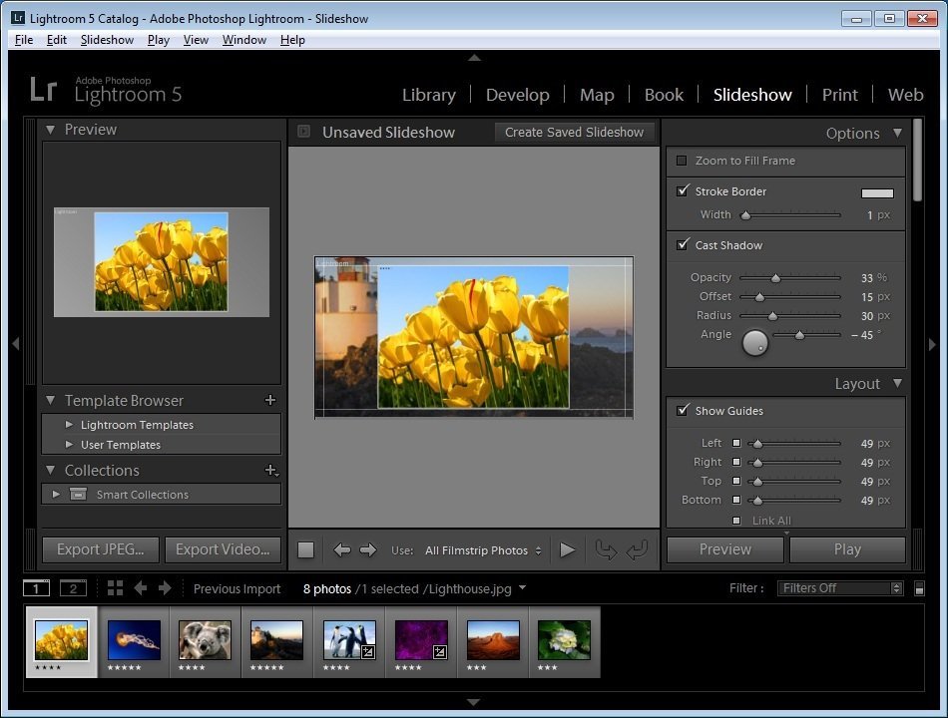Viewport: 948px width, 718px height.
Task: Select the Slideshow play button in the toolbar
Action: point(568,549)
